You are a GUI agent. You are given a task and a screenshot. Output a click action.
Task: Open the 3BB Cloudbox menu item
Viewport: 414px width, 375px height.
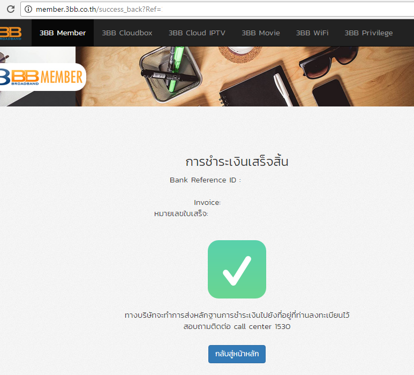(x=127, y=33)
